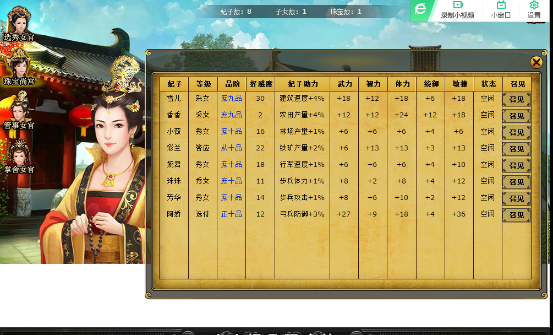Click the green browser logo icon
This screenshot has width=553, height=335.
420,9
